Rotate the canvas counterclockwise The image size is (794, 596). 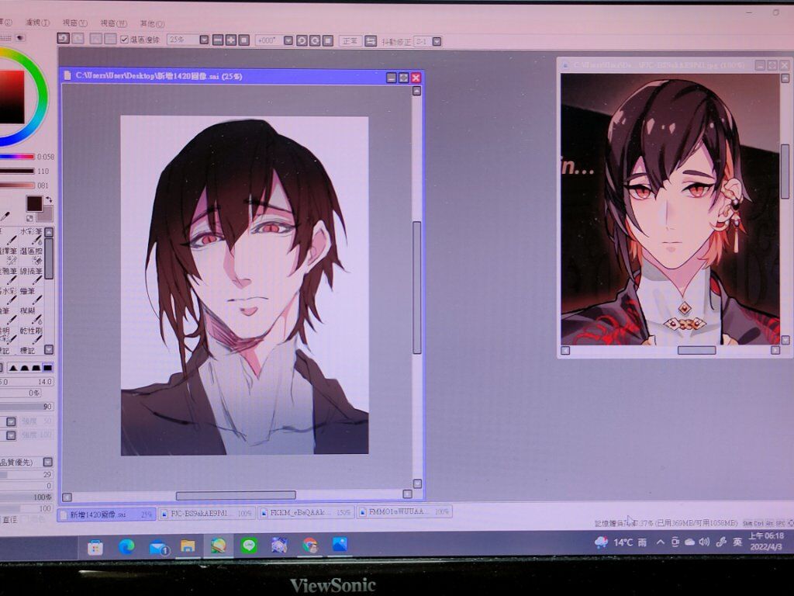click(302, 40)
